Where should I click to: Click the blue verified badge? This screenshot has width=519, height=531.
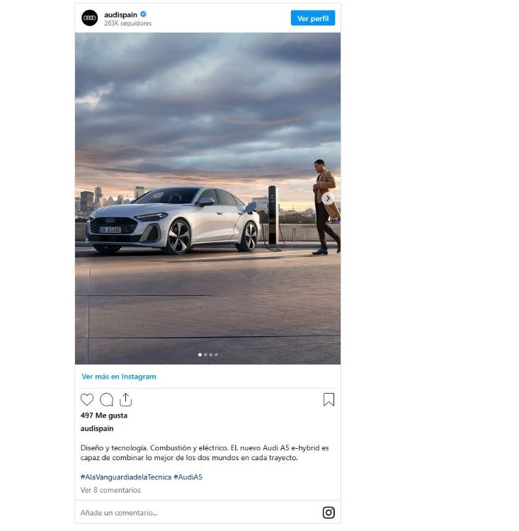(x=143, y=14)
